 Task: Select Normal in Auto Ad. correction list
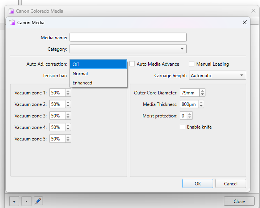coord(98,74)
